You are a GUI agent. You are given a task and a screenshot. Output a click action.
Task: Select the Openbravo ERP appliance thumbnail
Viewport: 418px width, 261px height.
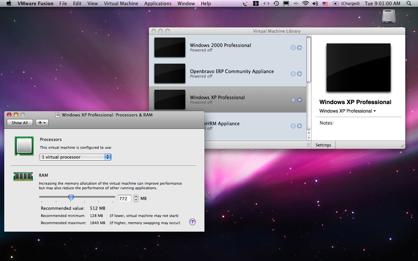[x=170, y=73]
